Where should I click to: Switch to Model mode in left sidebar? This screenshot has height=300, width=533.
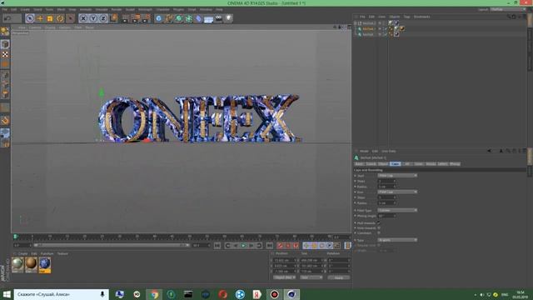(x=5, y=44)
